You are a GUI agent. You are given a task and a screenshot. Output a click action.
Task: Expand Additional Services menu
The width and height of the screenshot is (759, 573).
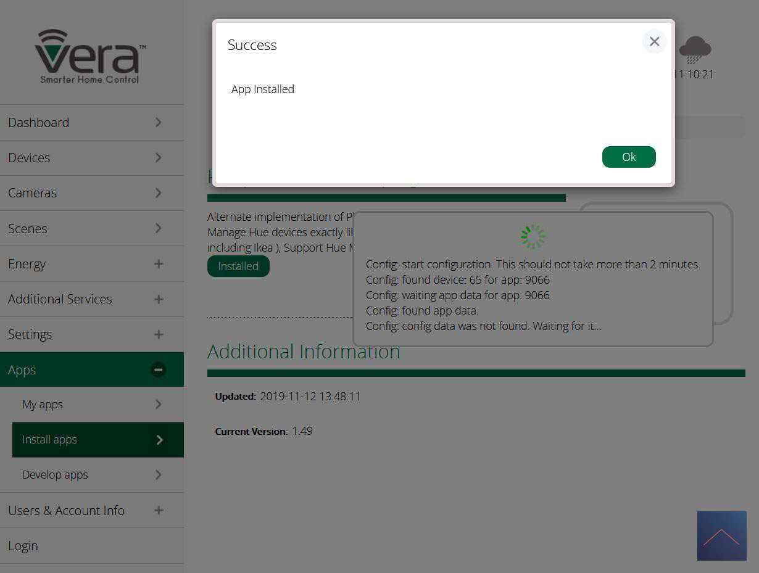60,299
